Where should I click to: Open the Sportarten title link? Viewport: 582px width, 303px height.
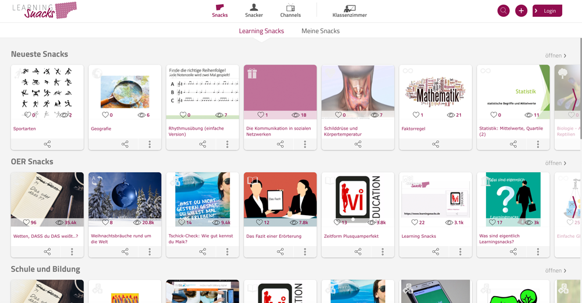pyautogui.click(x=24, y=129)
